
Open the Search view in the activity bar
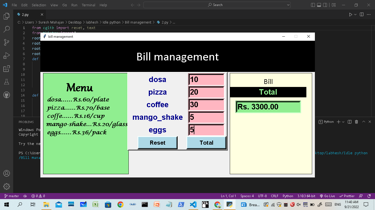coord(7,29)
